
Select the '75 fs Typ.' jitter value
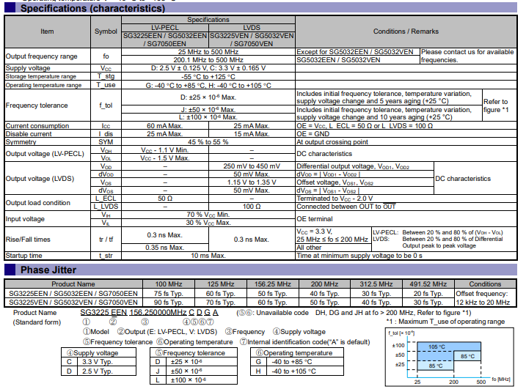[169, 293]
